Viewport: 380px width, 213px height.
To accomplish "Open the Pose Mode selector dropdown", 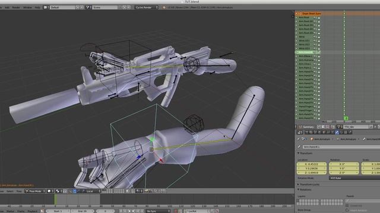I will [x=35, y=191].
